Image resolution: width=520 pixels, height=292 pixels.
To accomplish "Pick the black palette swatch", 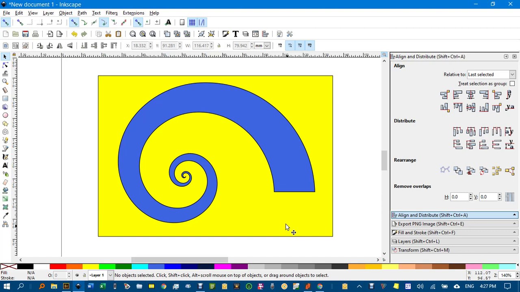I will 25,266.
